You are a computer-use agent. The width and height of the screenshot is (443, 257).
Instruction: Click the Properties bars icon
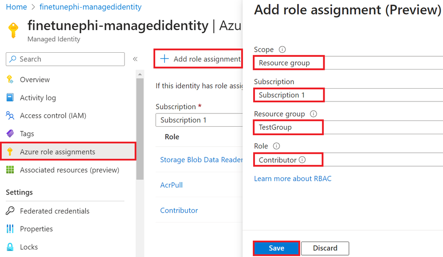[x=10, y=229]
